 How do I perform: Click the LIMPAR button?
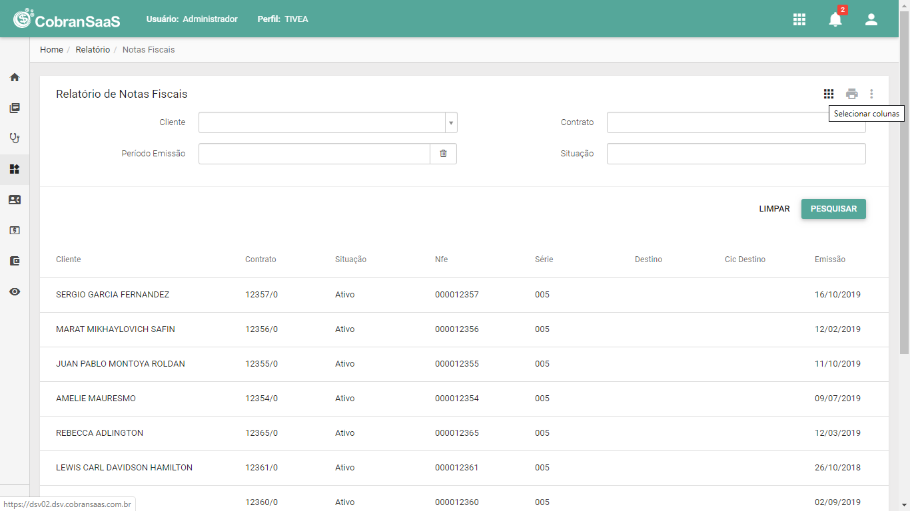(774, 209)
